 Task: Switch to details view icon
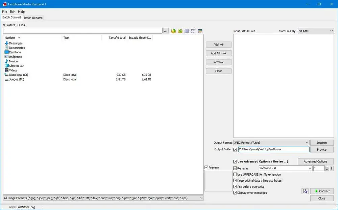click(x=187, y=31)
